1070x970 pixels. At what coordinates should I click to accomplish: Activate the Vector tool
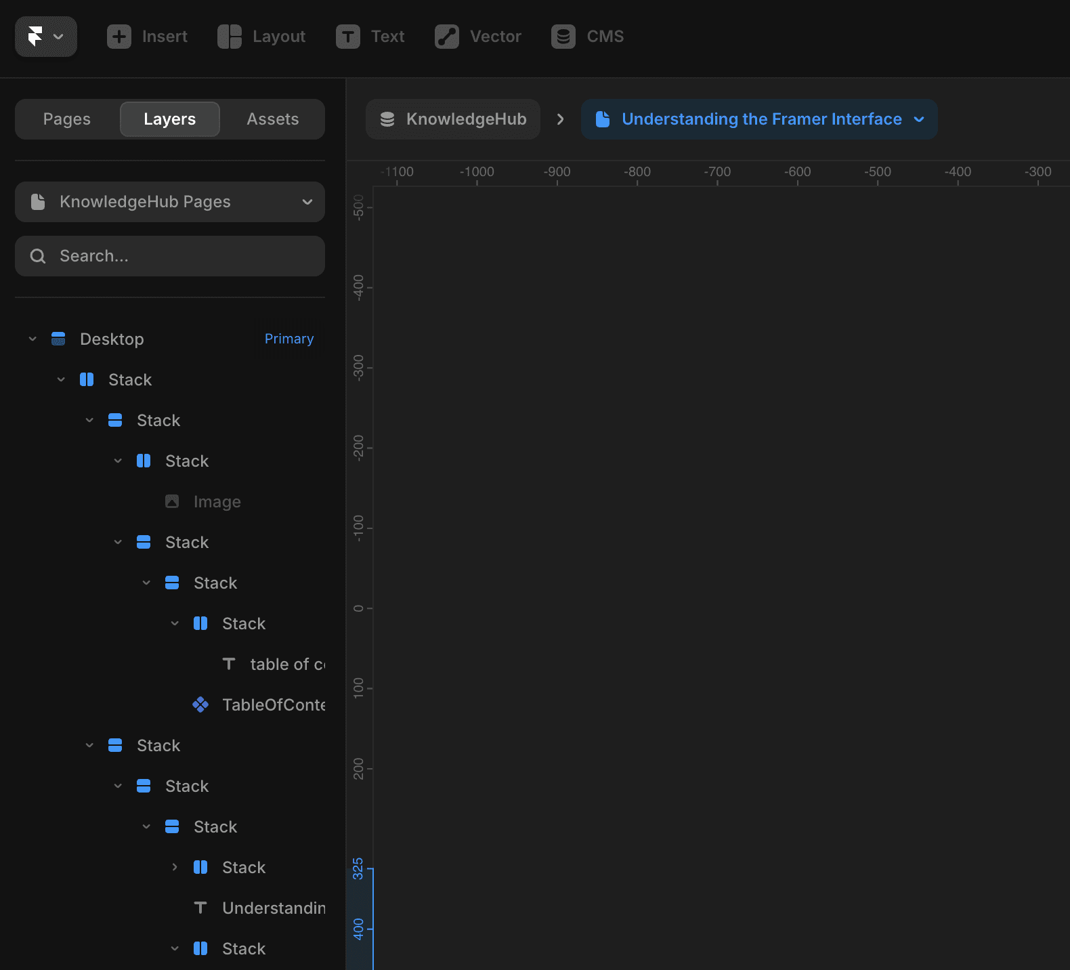pyautogui.click(x=478, y=37)
